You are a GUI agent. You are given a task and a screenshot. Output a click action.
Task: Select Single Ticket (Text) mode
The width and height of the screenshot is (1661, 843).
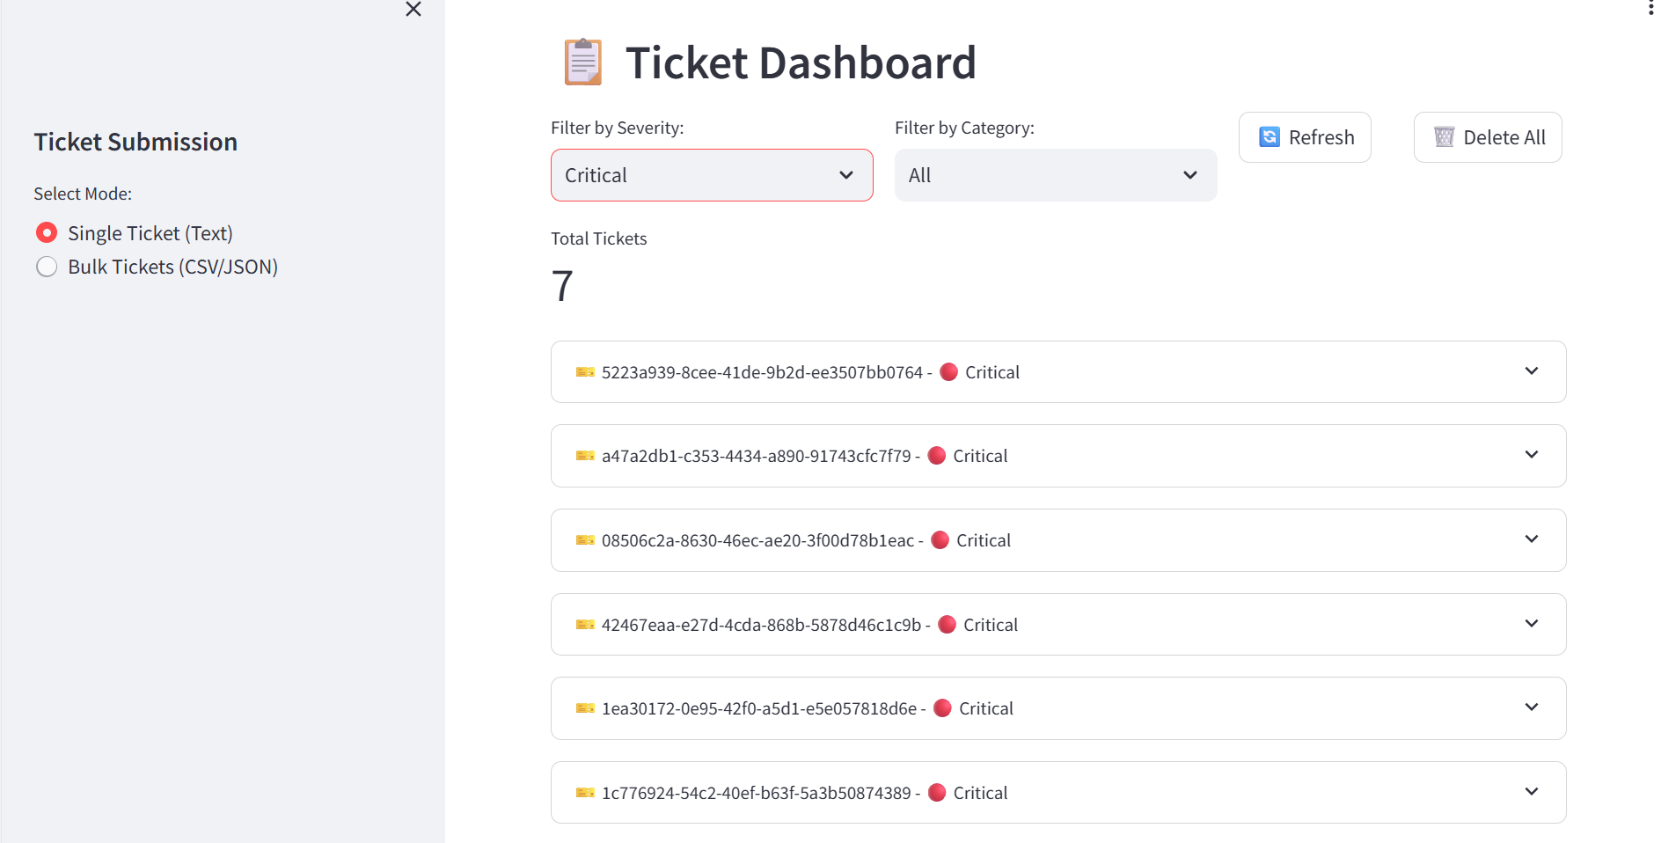(47, 233)
